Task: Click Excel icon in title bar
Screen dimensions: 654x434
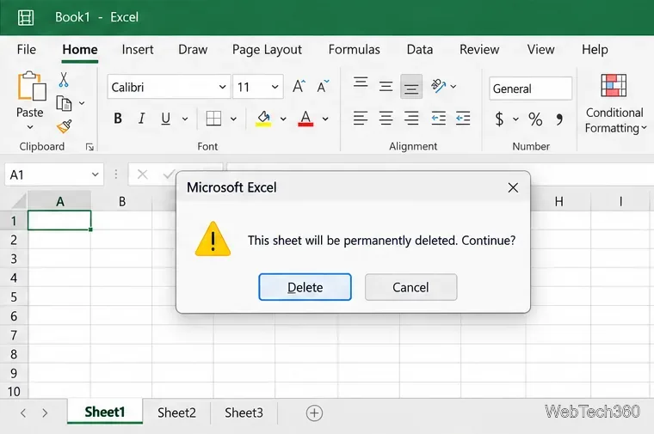Action: 26,17
